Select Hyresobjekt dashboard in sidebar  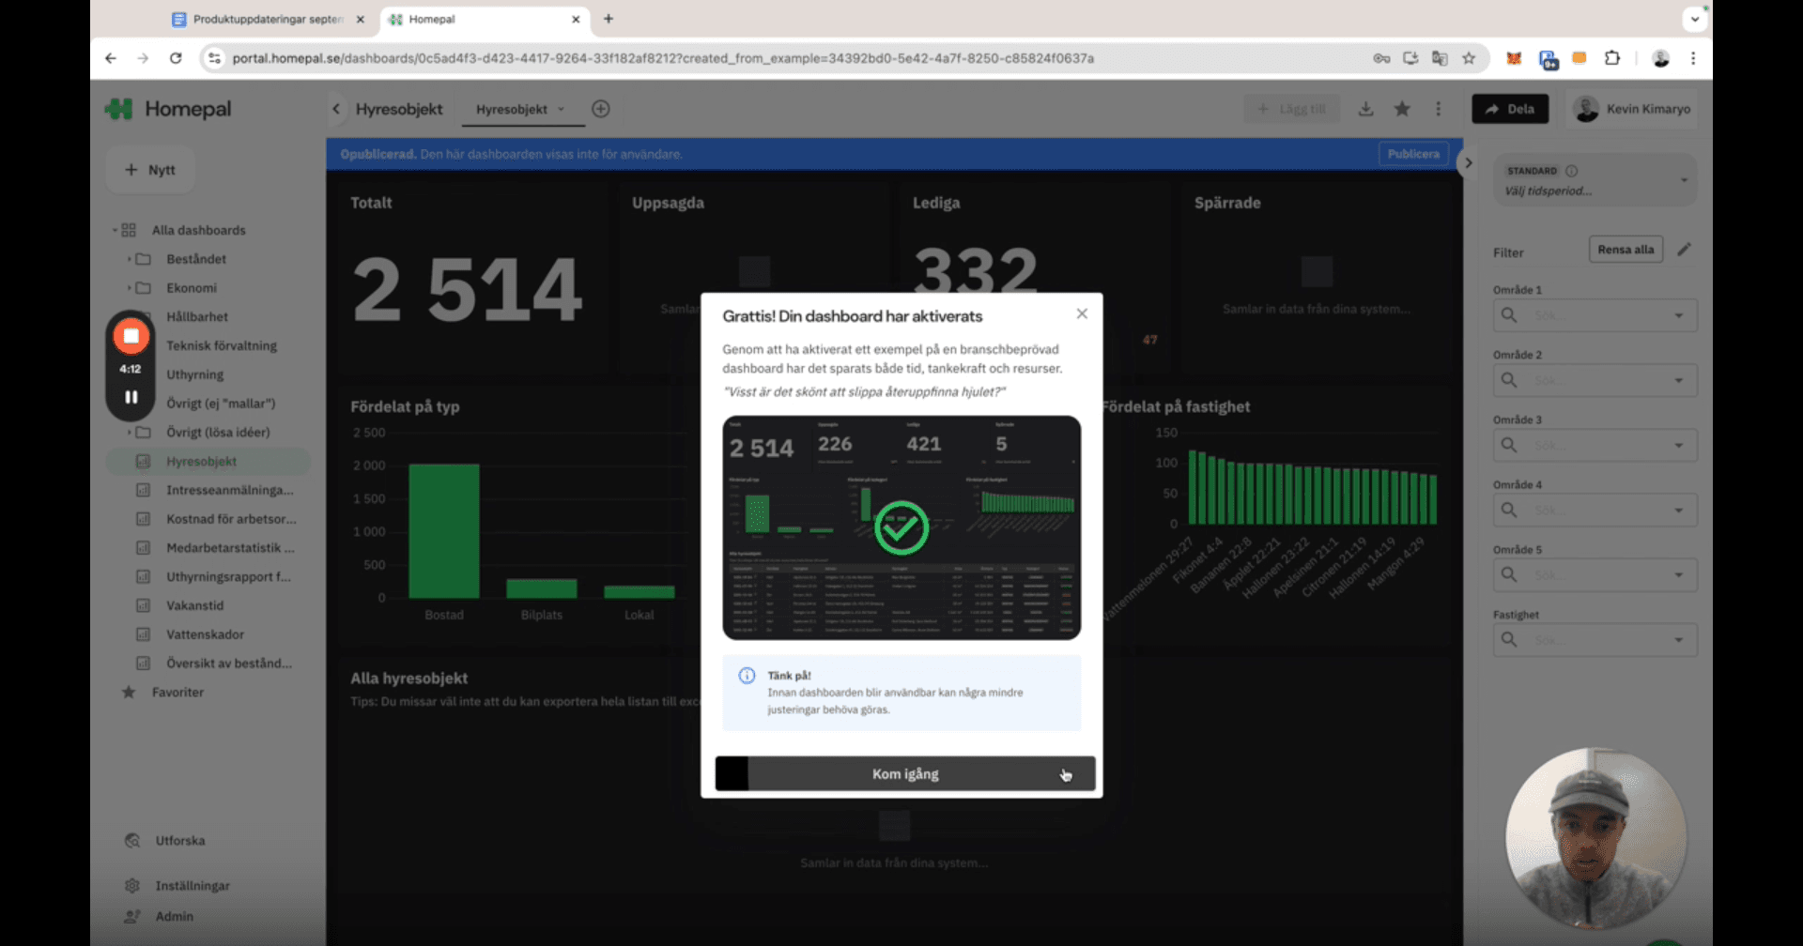(208, 462)
